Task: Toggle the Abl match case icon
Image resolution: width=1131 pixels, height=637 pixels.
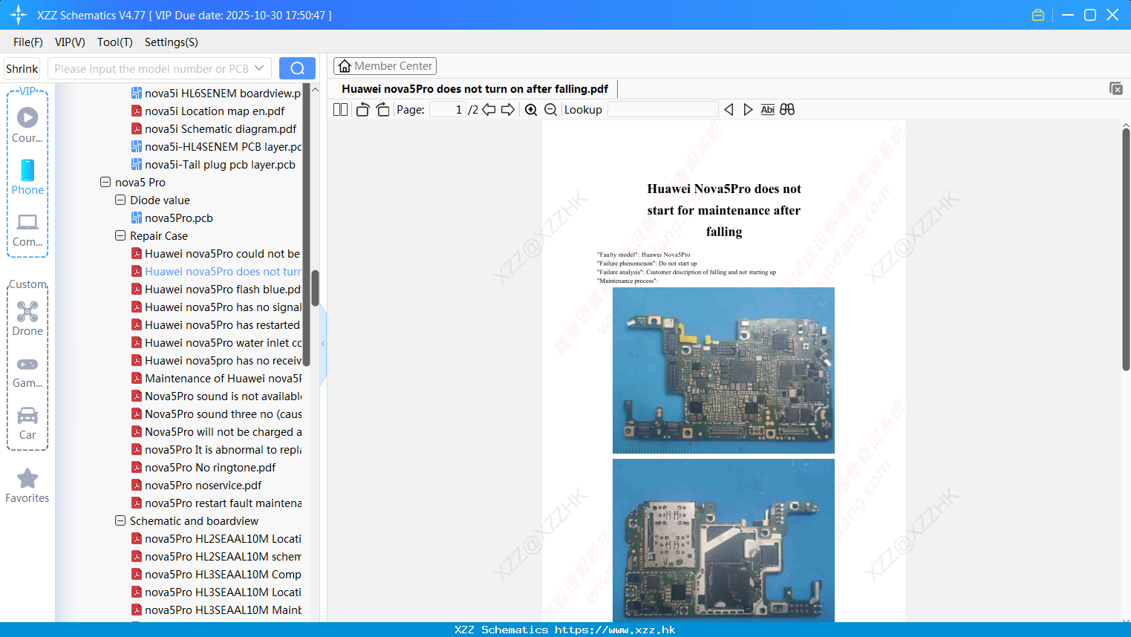Action: [x=768, y=110]
